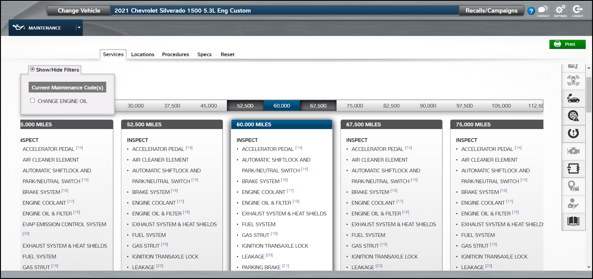The image size is (593, 279).
Task: Click the blue help question mark icon
Action: coord(531,11)
